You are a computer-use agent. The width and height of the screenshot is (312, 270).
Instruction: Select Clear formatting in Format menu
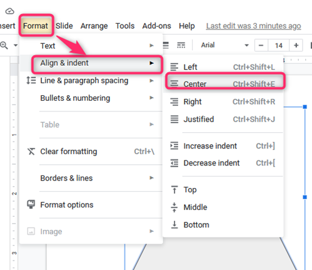pyautogui.click(x=91, y=152)
